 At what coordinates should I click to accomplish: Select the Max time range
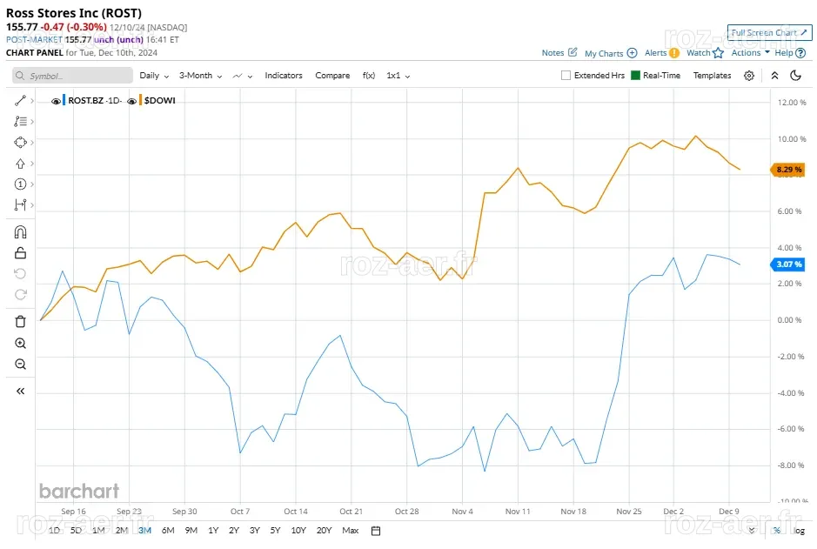pos(350,531)
